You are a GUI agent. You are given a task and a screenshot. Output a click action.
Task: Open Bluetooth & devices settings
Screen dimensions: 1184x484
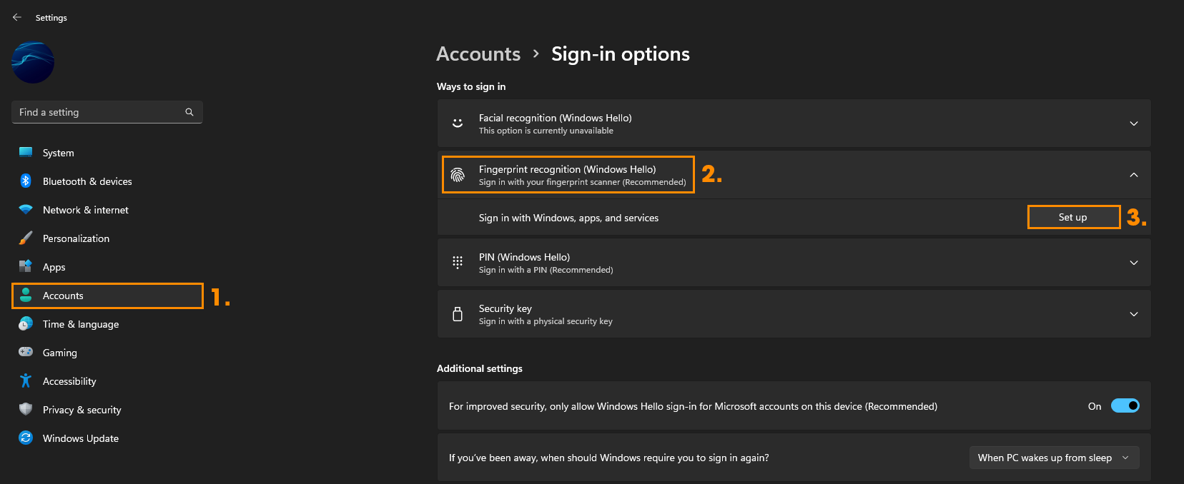point(107,181)
